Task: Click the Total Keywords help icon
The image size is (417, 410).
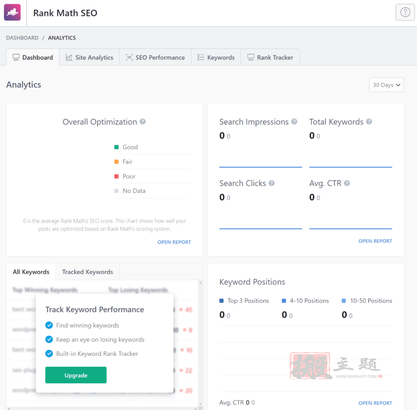Action: click(369, 122)
